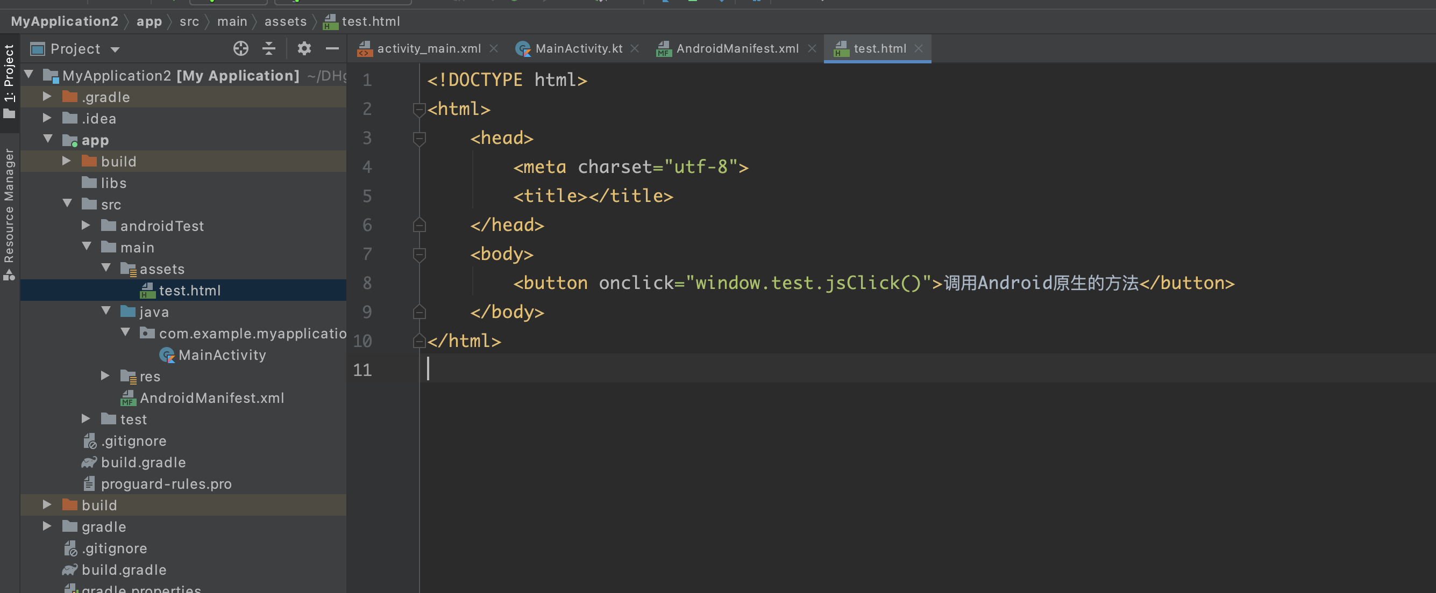
Task: Click assets in the breadcrumb bar
Action: (x=286, y=21)
